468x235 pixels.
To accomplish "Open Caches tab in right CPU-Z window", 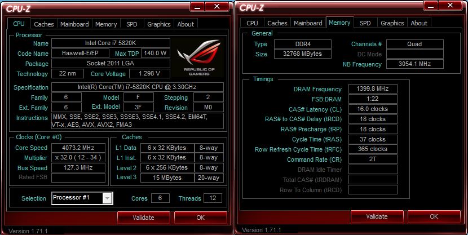I will pyautogui.click(x=277, y=23).
